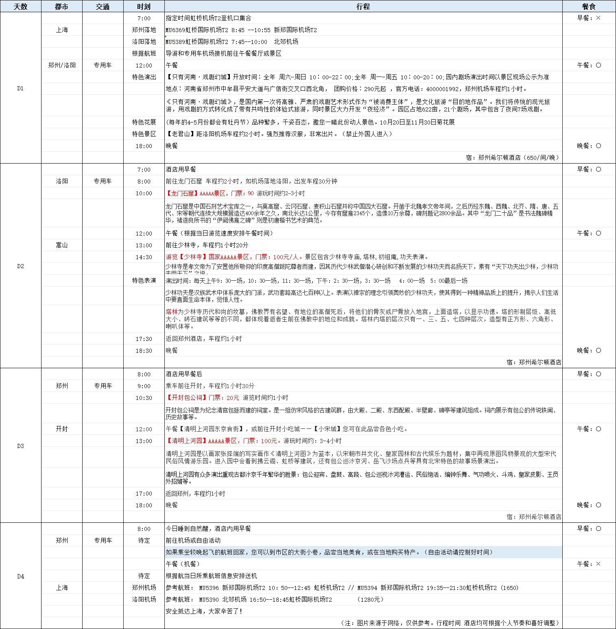Click the 行程 column header

pyautogui.click(x=363, y=7)
